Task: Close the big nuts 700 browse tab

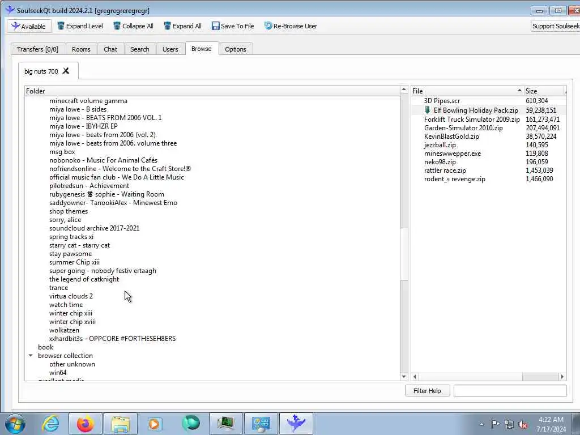Action: click(66, 71)
